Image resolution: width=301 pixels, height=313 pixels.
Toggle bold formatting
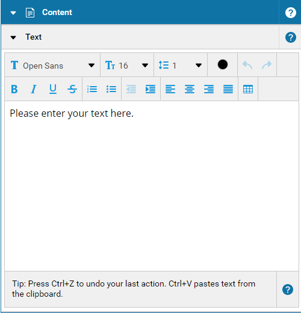pyautogui.click(x=14, y=89)
